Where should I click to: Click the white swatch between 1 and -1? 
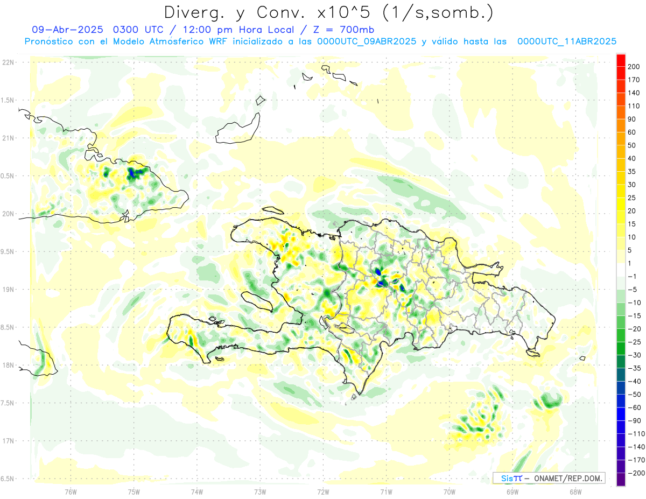click(621, 270)
